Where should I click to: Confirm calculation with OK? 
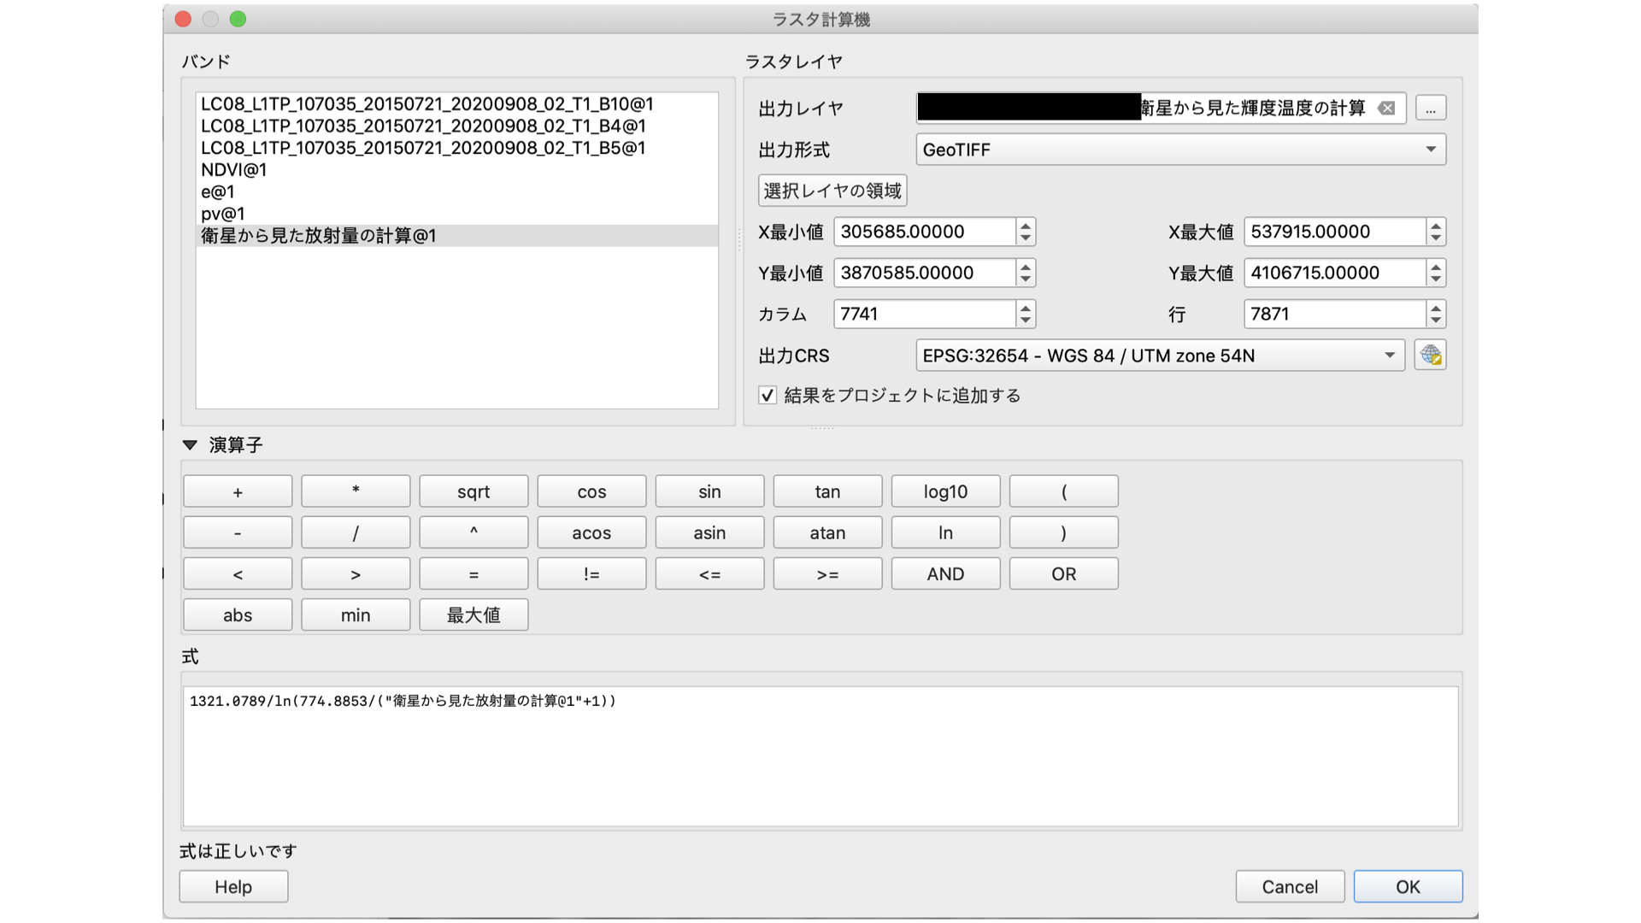coord(1408,886)
